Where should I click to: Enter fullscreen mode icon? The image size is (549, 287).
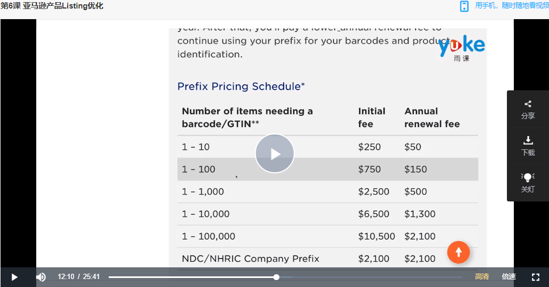pyautogui.click(x=536, y=277)
